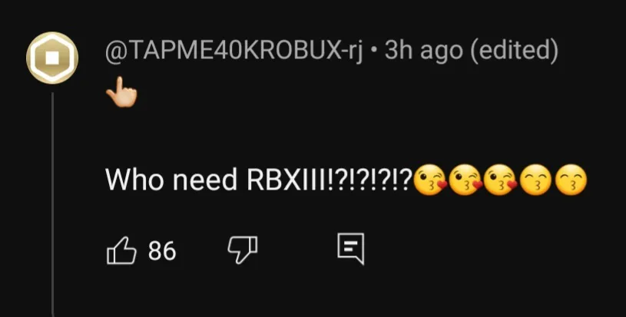Open the gold Robux avatar profile
The image size is (626, 317).
52,58
